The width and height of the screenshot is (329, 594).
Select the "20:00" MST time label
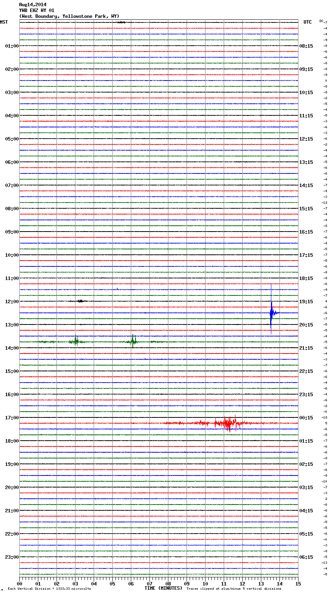click(12, 488)
